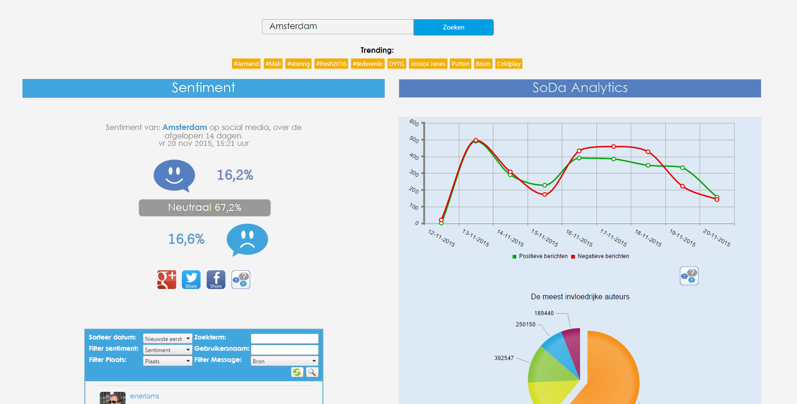Open the Filter sentiment dropdown
797x404 pixels.
tap(167, 350)
